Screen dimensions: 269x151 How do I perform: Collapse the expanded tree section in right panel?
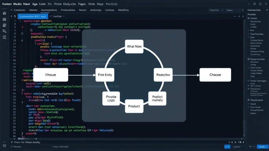coord(249,37)
